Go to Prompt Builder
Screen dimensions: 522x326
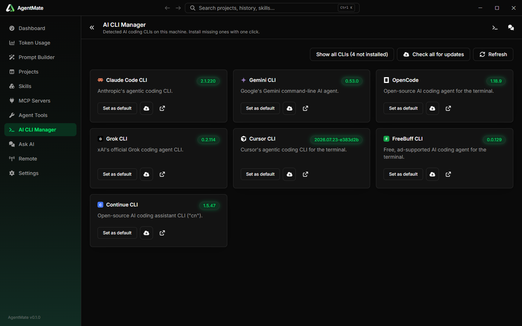(x=40, y=57)
